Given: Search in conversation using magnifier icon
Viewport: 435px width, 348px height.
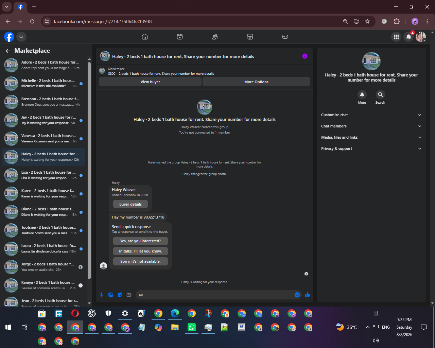Looking at the screenshot, I should click(380, 95).
